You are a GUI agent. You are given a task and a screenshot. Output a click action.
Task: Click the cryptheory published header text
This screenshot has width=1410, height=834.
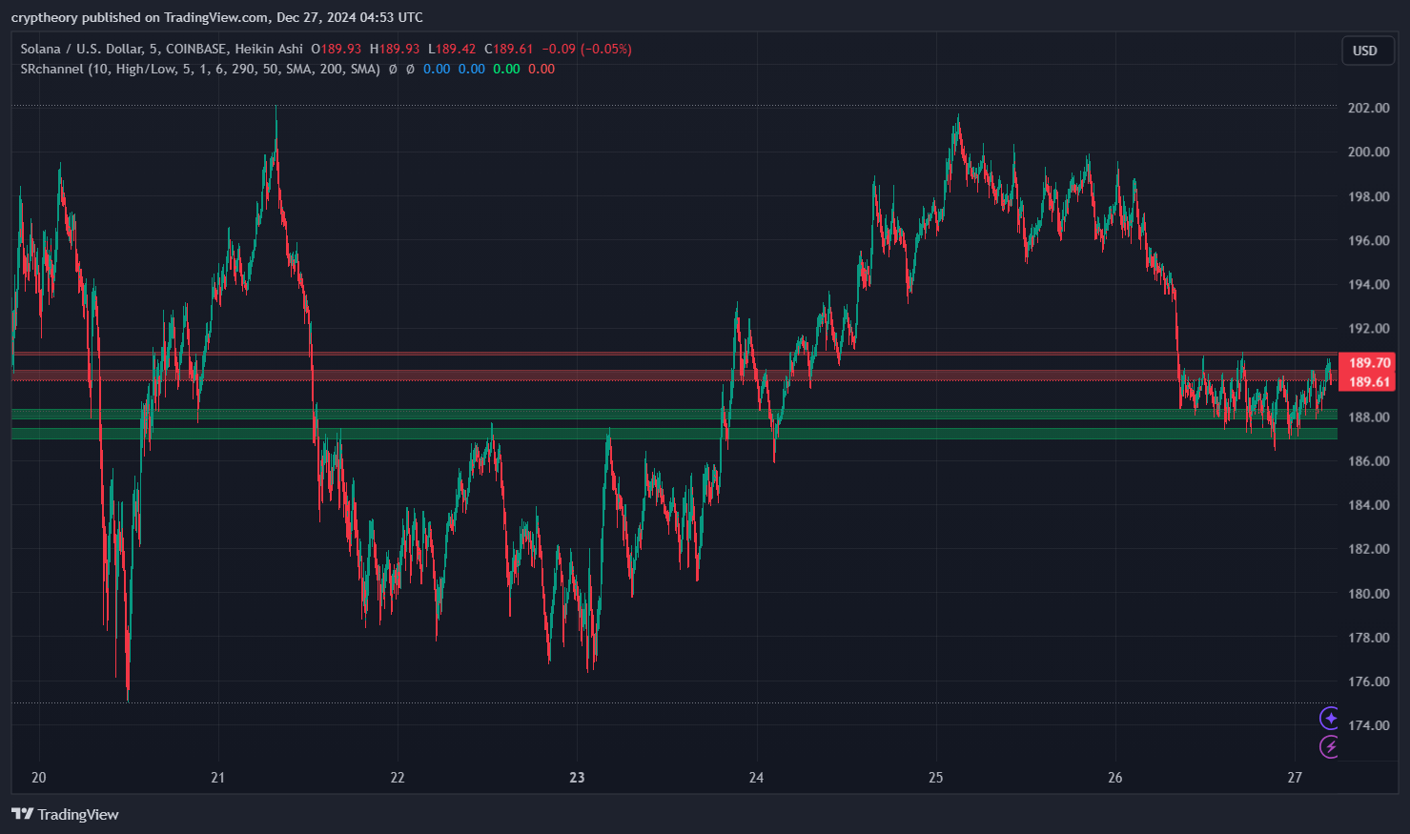(216, 17)
